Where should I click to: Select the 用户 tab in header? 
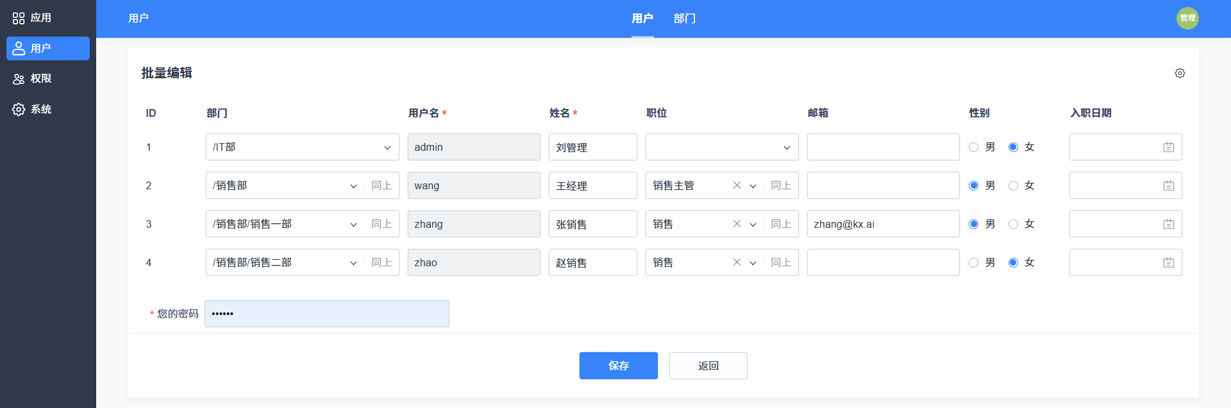coord(642,19)
